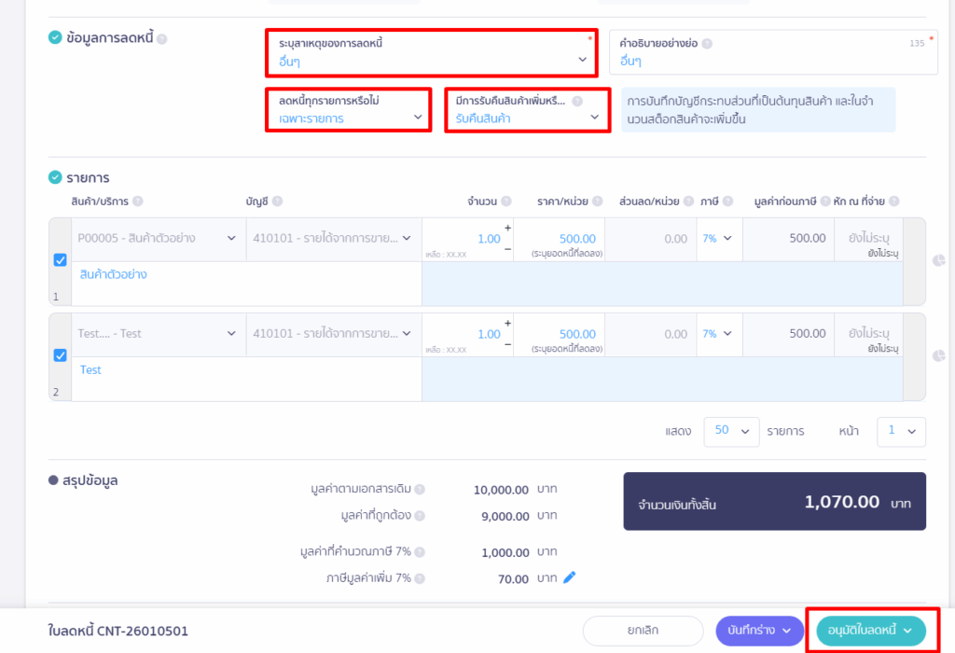Screen dimensions: 955x653
Task: Click the plus icon to increase row 1 quantity
Action: point(508,228)
